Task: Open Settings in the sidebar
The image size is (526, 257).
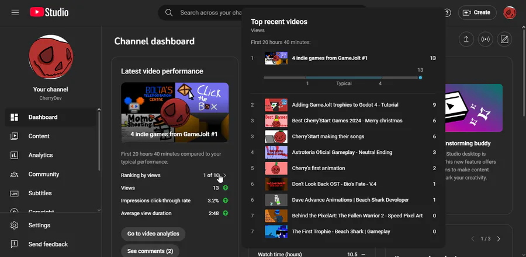Action: (x=50, y=225)
